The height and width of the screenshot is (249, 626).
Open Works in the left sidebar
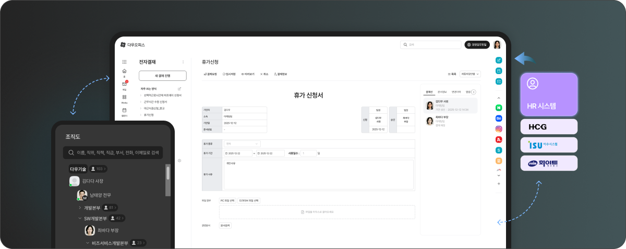point(124,99)
